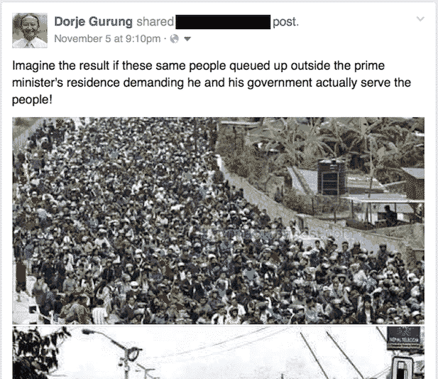Click the post caption starting 'Imagine the result'
438x379 pixels.
pyautogui.click(x=212, y=82)
